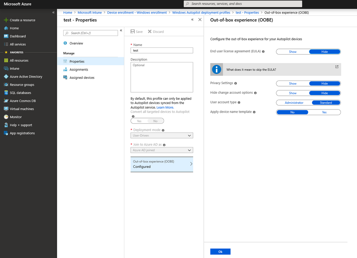Collapse the Azure left sidebar
The height and width of the screenshot is (258, 357).
point(53,12)
